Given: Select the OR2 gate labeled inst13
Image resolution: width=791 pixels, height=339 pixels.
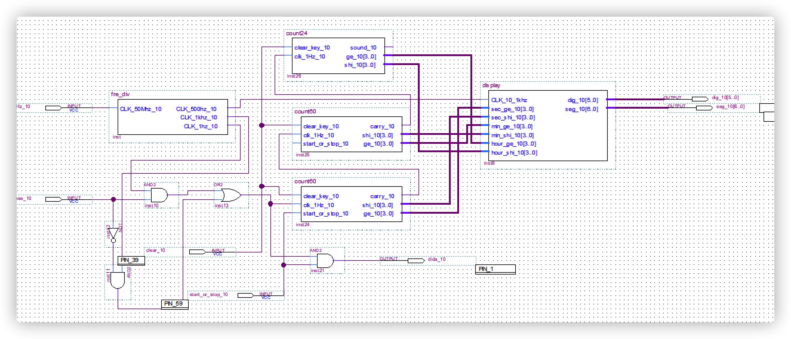Looking at the screenshot, I should point(231,195).
